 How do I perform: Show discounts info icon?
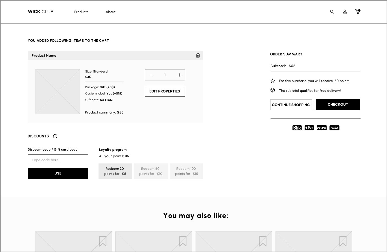click(55, 136)
